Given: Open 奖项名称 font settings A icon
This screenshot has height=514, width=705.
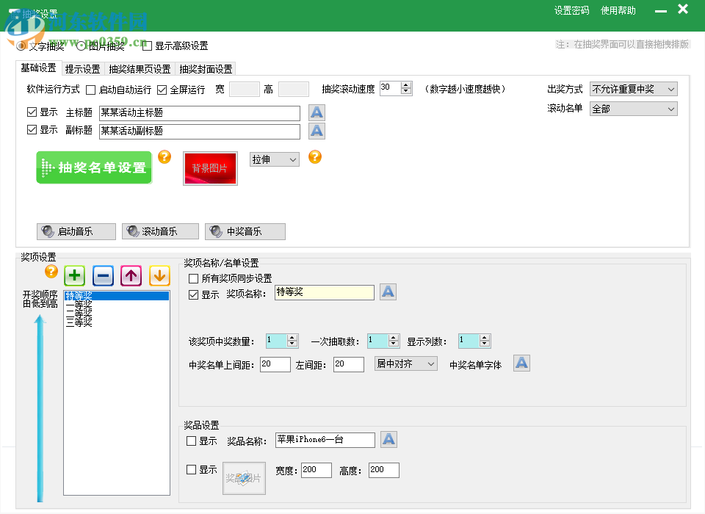Looking at the screenshot, I should coord(388,292).
